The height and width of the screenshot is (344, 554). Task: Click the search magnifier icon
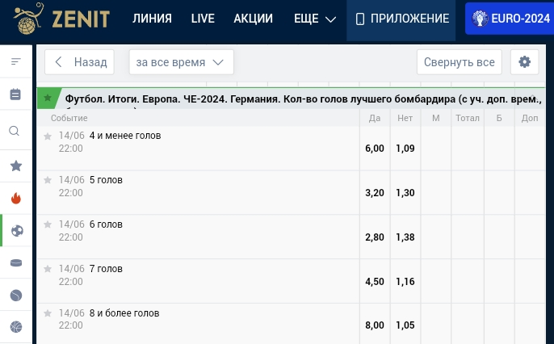(15, 131)
